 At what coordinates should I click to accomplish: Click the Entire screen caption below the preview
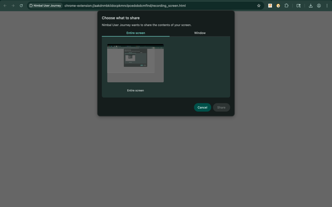(x=135, y=90)
